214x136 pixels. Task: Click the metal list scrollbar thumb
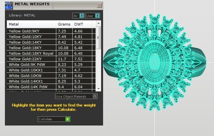(98, 38)
